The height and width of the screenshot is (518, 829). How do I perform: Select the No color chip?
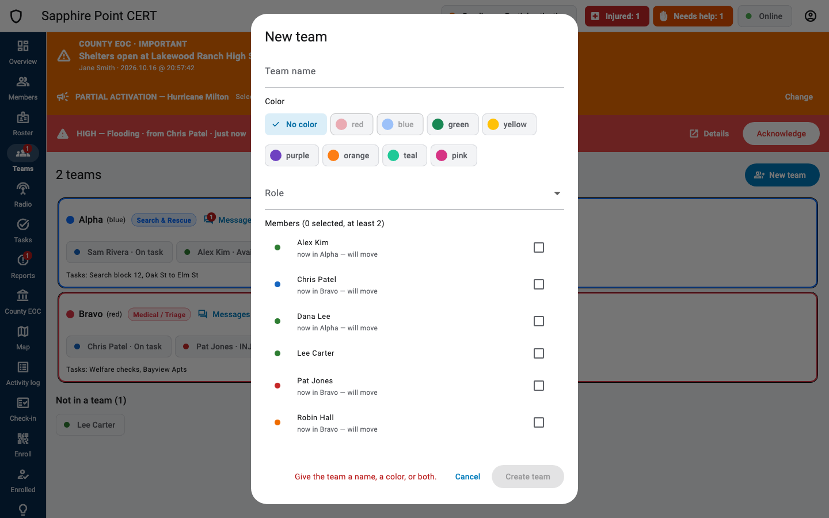(296, 124)
